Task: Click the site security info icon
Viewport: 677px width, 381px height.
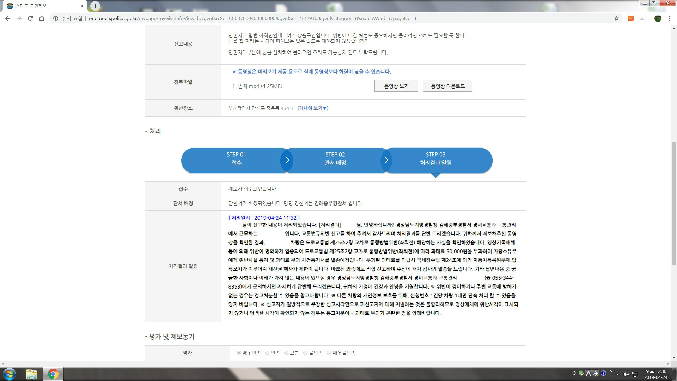Action: tap(56, 18)
